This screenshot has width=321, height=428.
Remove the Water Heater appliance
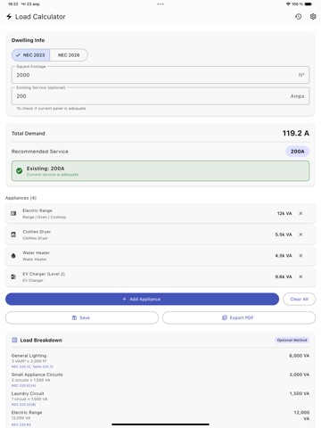click(x=300, y=256)
